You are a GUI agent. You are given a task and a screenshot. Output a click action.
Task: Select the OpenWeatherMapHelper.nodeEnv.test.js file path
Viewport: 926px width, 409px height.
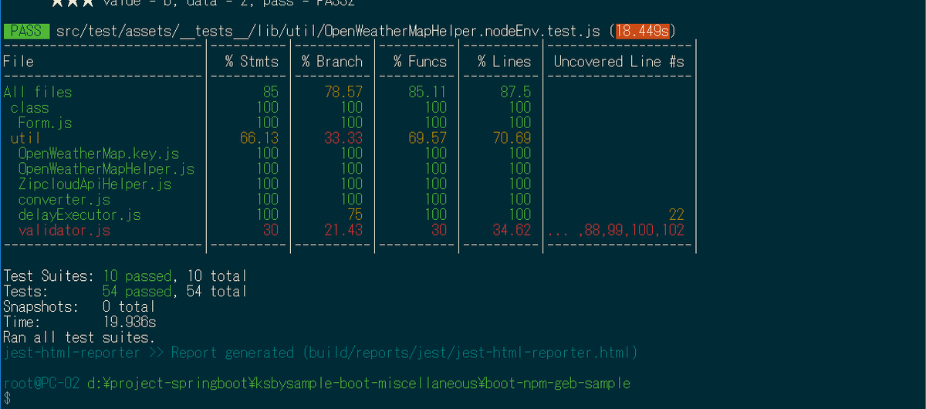[329, 32]
